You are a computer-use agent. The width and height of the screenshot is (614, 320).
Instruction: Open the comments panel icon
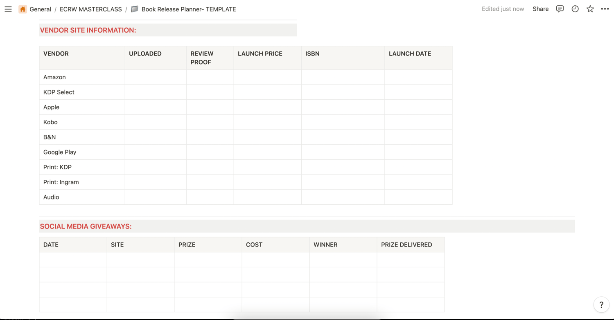(x=560, y=9)
